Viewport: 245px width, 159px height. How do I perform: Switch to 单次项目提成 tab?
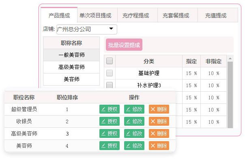click(95, 15)
